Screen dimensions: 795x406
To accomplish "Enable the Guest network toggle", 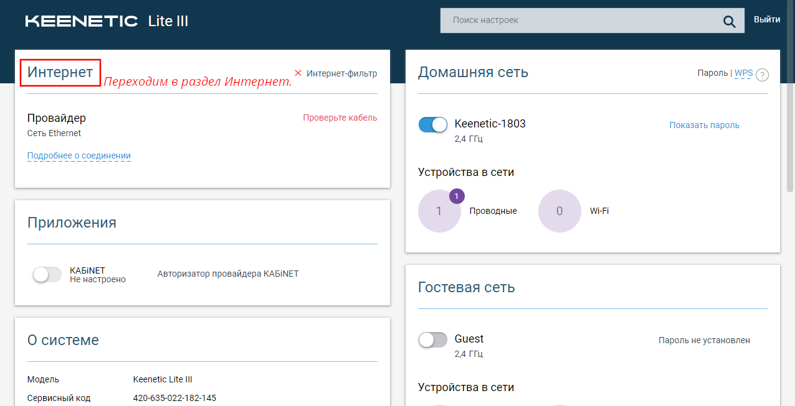I will pos(433,339).
